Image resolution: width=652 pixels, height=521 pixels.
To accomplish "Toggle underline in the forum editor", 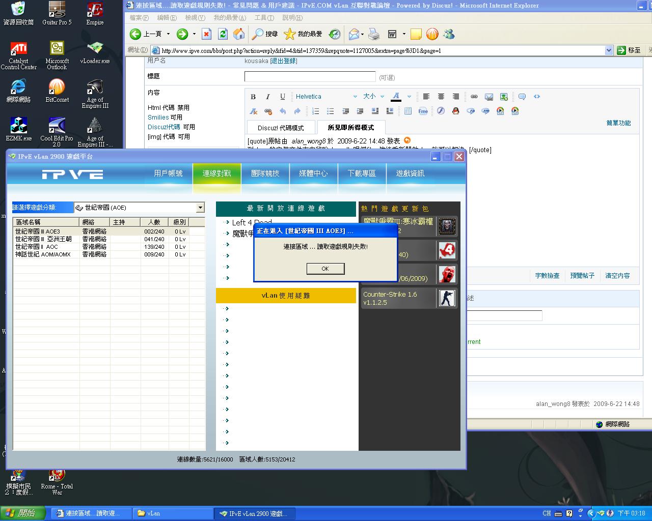I will click(283, 97).
